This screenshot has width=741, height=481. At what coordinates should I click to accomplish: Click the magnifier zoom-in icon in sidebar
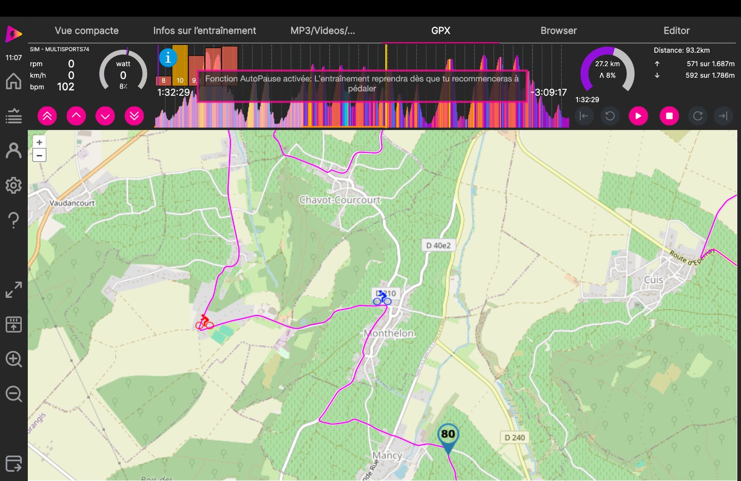point(13,359)
